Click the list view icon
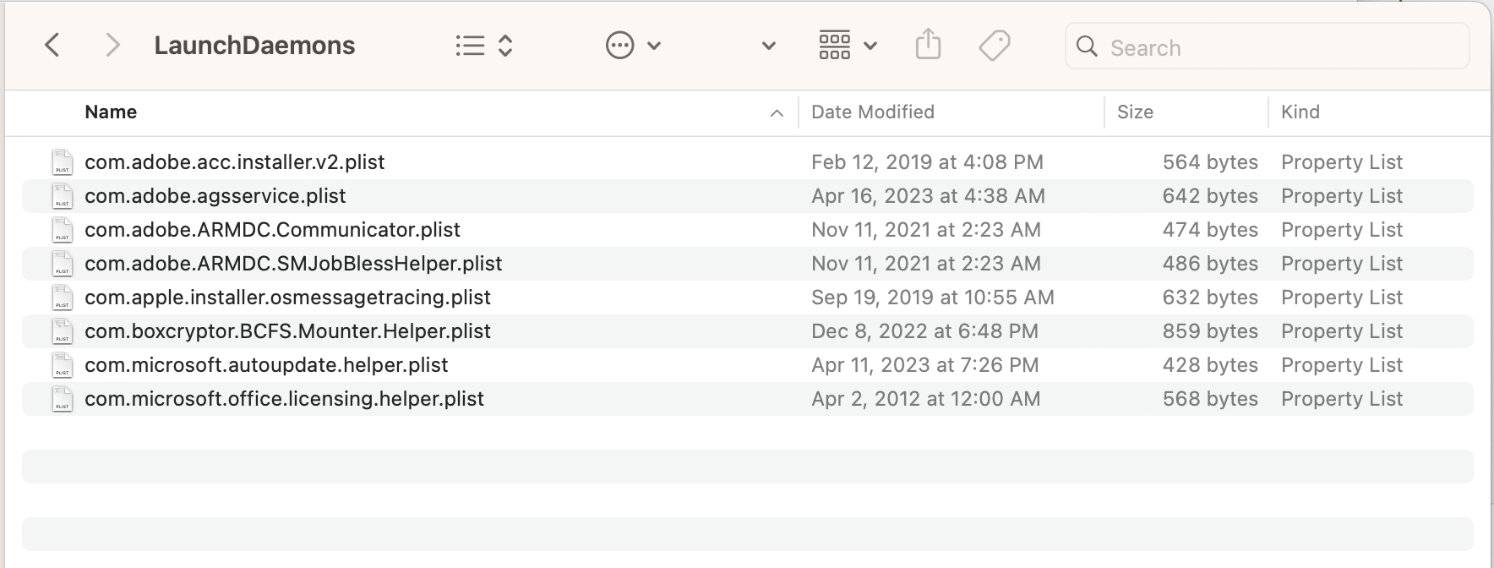Image resolution: width=1494 pixels, height=568 pixels. (470, 46)
